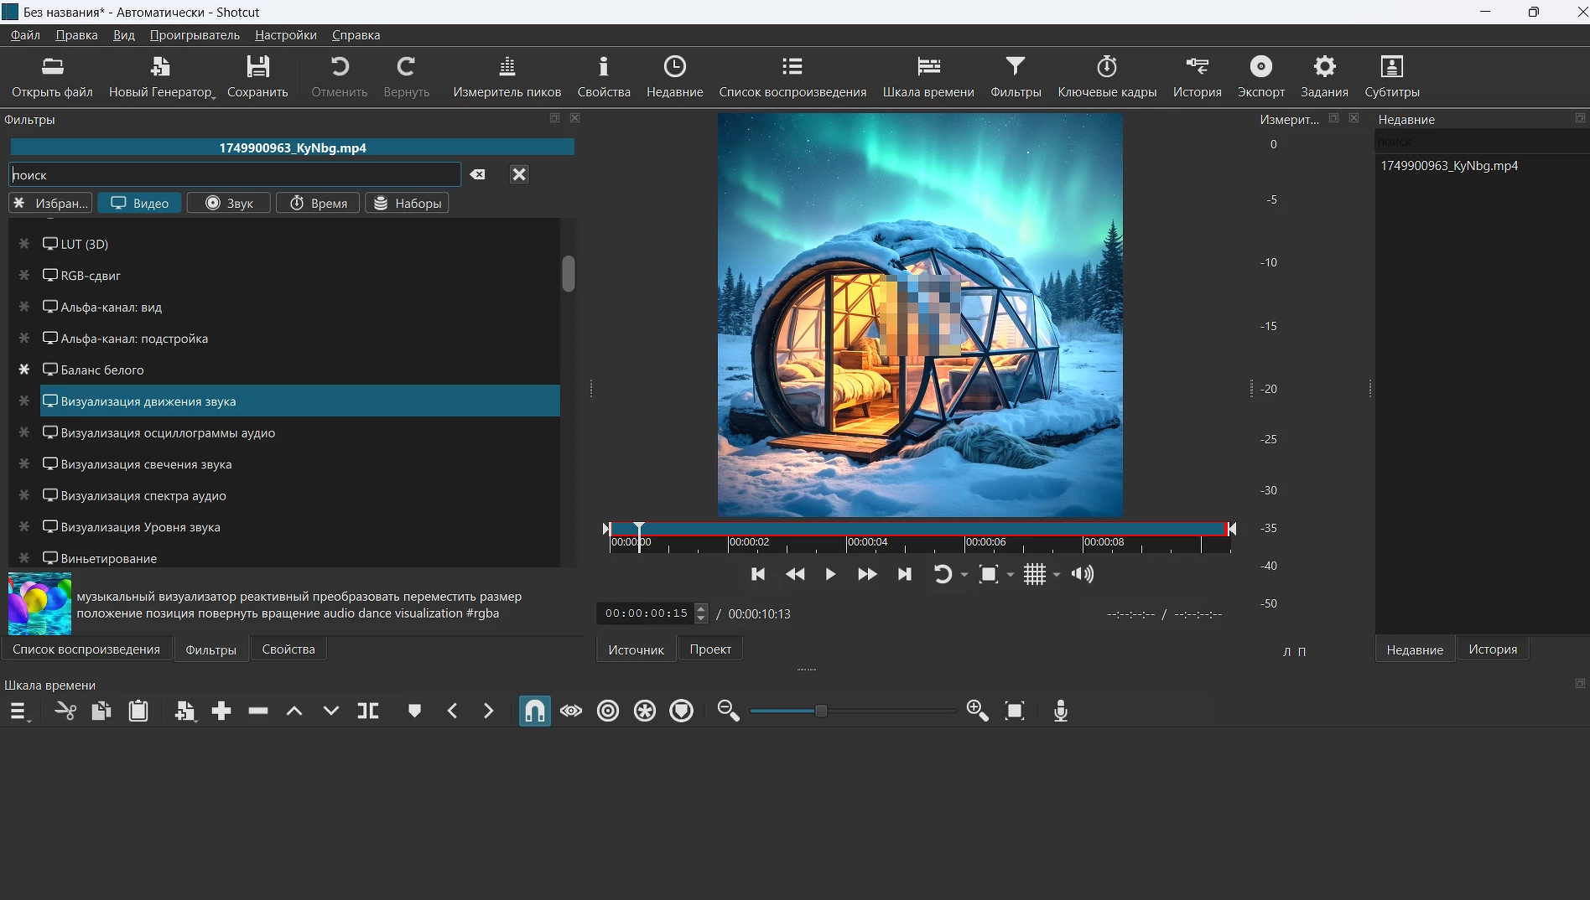
Task: Click the Subtitles (Субтитры) toolbar icon
Action: click(x=1391, y=76)
